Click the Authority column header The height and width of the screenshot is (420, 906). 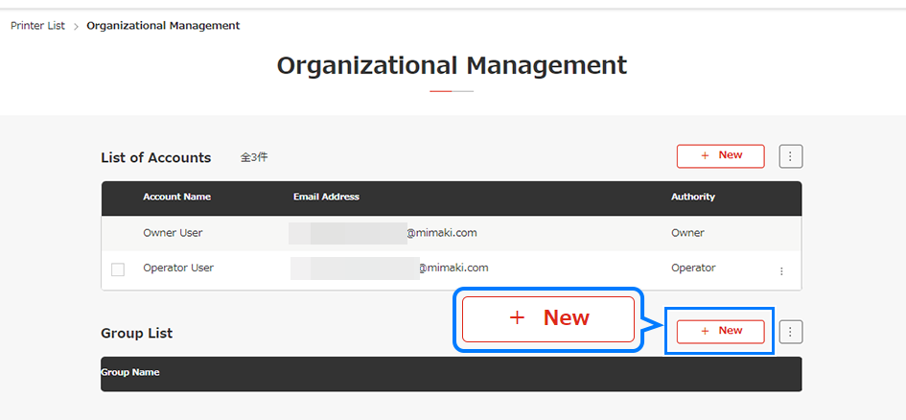693,197
